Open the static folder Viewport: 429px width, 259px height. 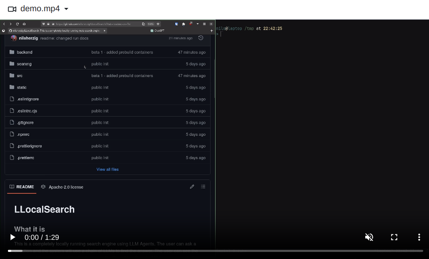coord(22,87)
